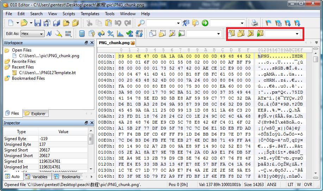Open the histogram tool icon
Screen dimensions: 323x191
(x=120, y=34)
